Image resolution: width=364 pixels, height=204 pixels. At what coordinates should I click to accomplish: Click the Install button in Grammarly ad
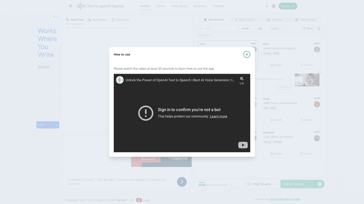coord(48,125)
